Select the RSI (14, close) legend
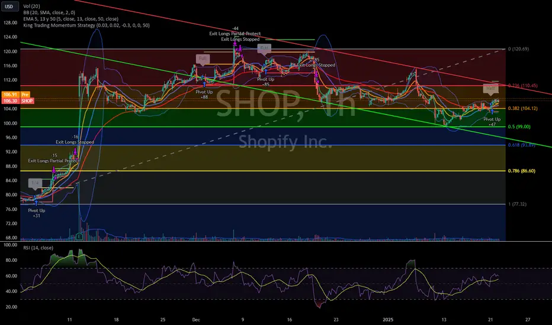The image size is (552, 325). coord(38,248)
